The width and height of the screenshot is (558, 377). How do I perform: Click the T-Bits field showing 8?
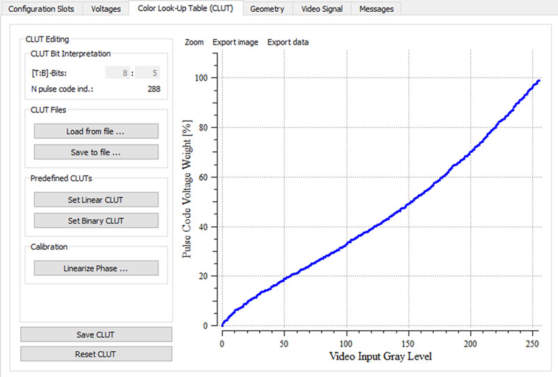click(119, 73)
